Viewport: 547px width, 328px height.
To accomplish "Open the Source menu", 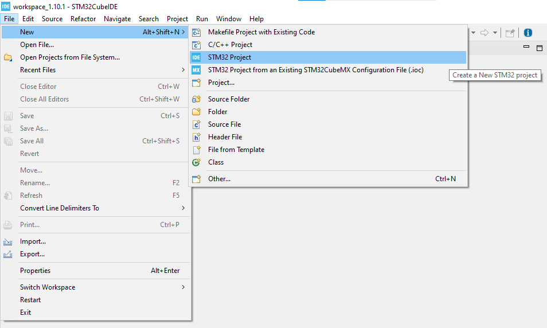I will tap(52, 19).
